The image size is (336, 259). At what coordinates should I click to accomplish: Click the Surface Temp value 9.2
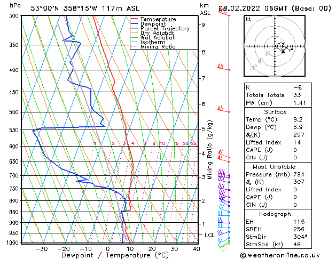298,119
